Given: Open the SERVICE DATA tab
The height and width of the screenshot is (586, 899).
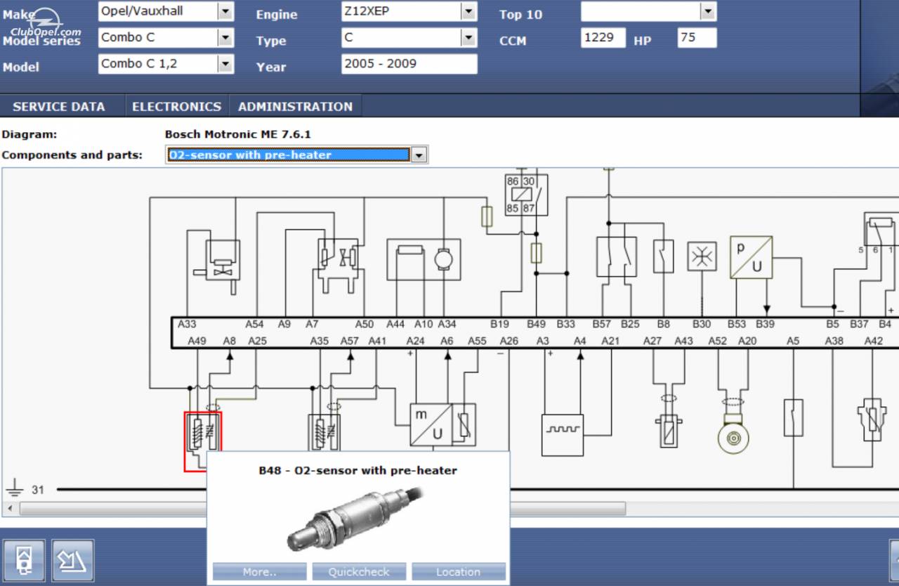Looking at the screenshot, I should pos(59,107).
